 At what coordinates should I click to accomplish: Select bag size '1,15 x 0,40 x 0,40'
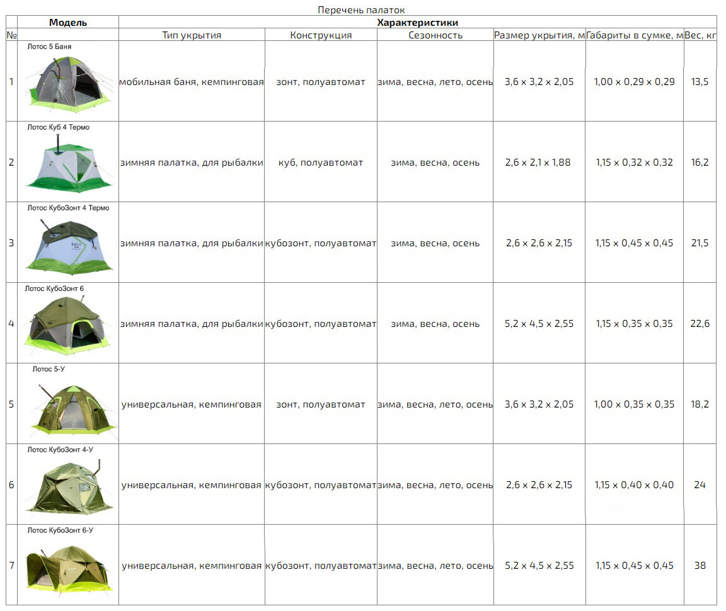click(x=635, y=484)
